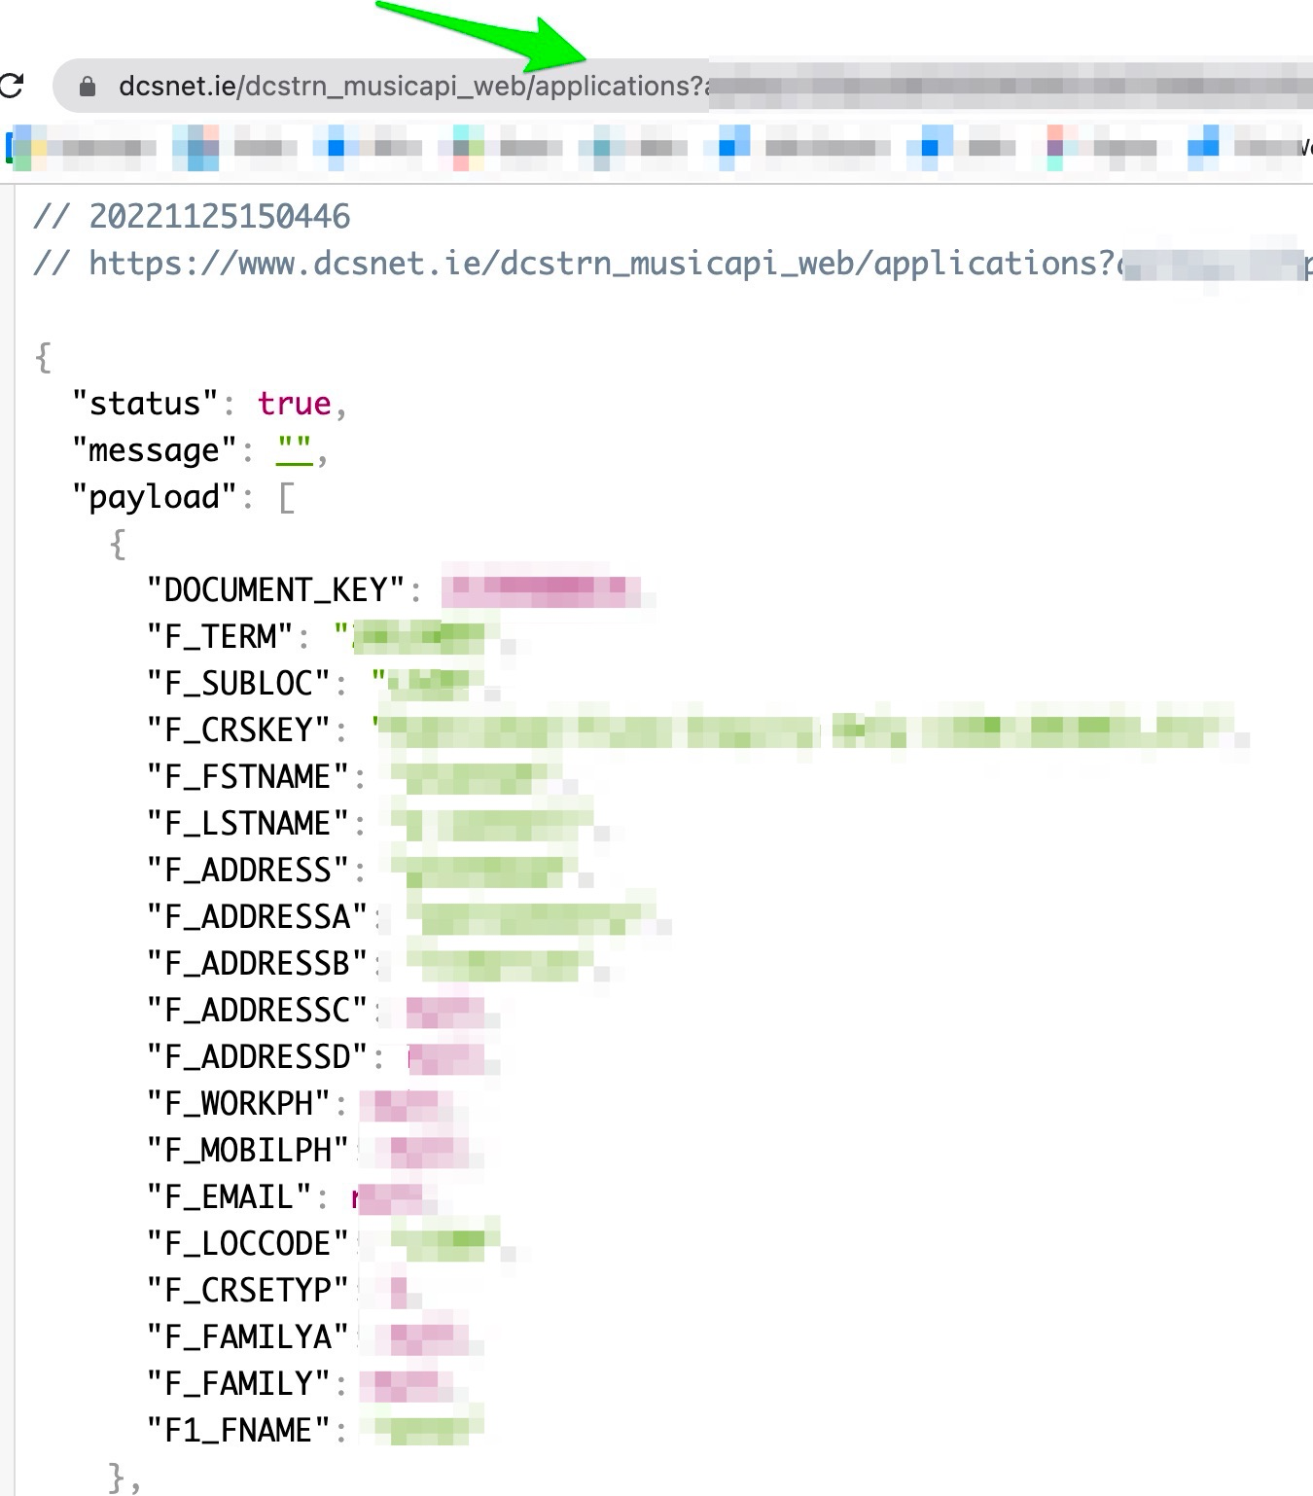Click the padlock site info icon

(88, 87)
